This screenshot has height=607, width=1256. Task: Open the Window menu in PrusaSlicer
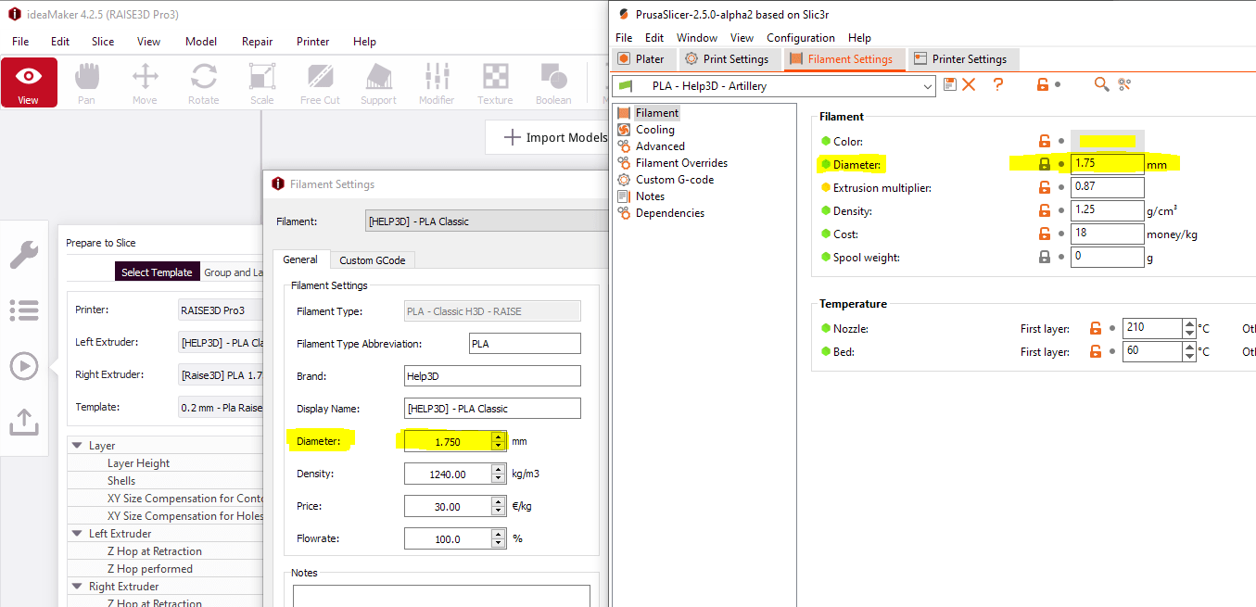697,38
